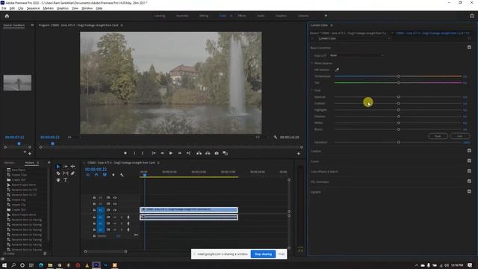The width and height of the screenshot is (478, 269).
Task: Collapse Tone section
Action: 312,90
